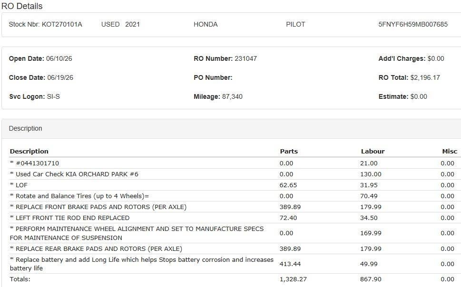The width and height of the screenshot is (461, 287).
Task: Click the Close Date 06/19/26 field
Action: (41, 77)
